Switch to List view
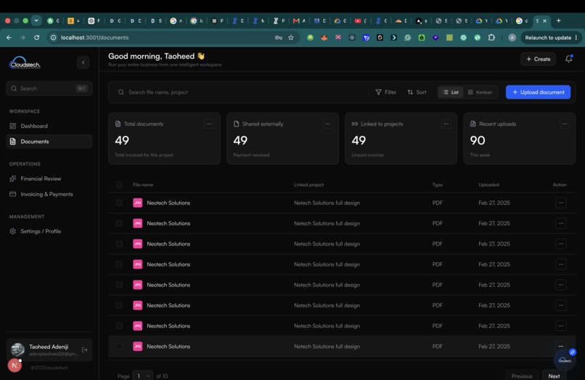The width and height of the screenshot is (585, 380). tap(451, 92)
